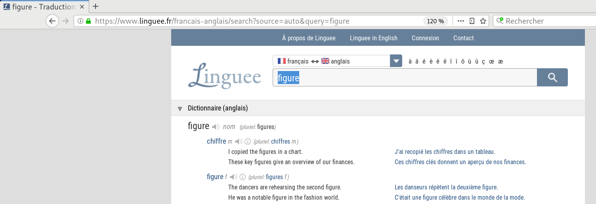Click the français ↔ anglais language selector
This screenshot has height=204, width=596.
pyautogui.click(x=332, y=61)
